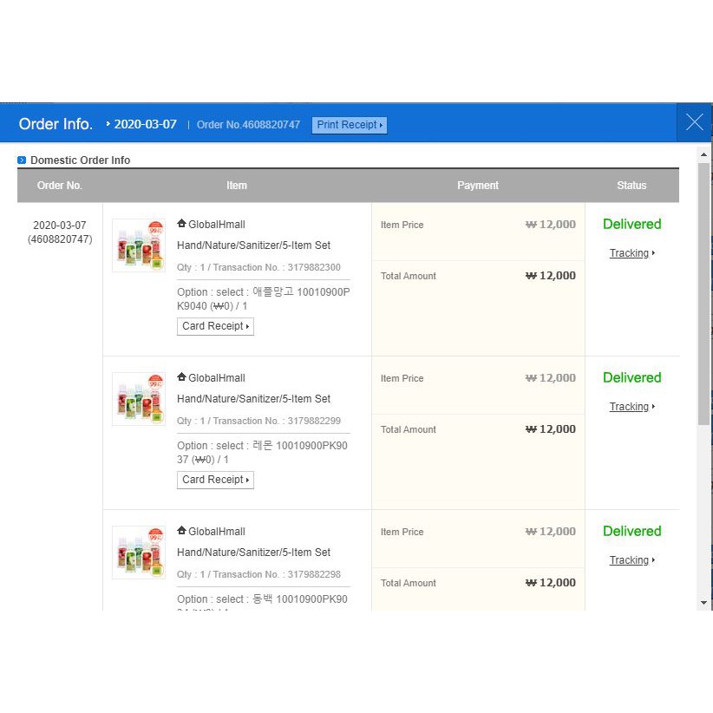This screenshot has width=713, height=713.
Task: Open third Hand/Nature/Sanitizer/5-Item Set title
Action: pos(253,553)
